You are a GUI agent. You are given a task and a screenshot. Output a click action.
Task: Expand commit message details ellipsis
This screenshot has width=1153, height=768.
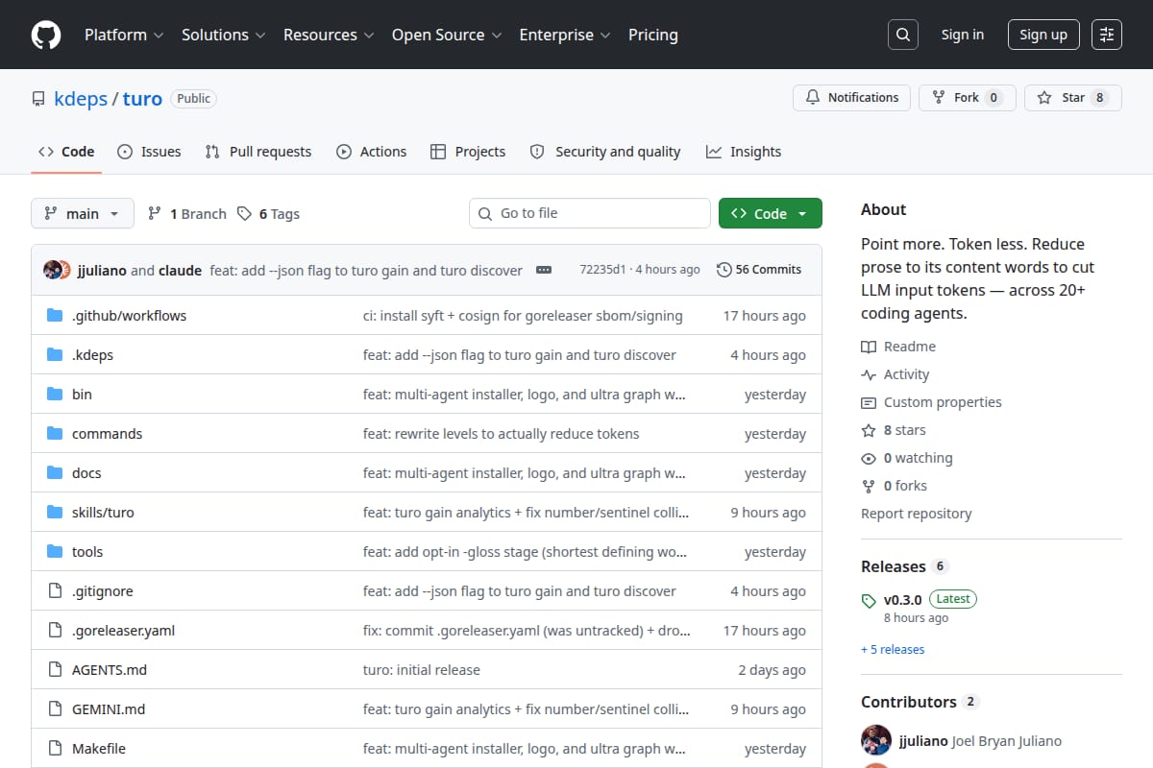click(544, 270)
